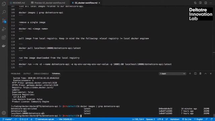Click line 120 docker pull command
Screen dimensions: 215x121
pyautogui.click(x=50, y=48)
